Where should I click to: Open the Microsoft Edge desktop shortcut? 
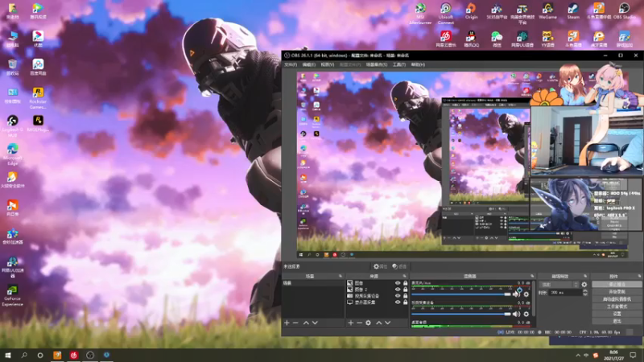tap(12, 154)
